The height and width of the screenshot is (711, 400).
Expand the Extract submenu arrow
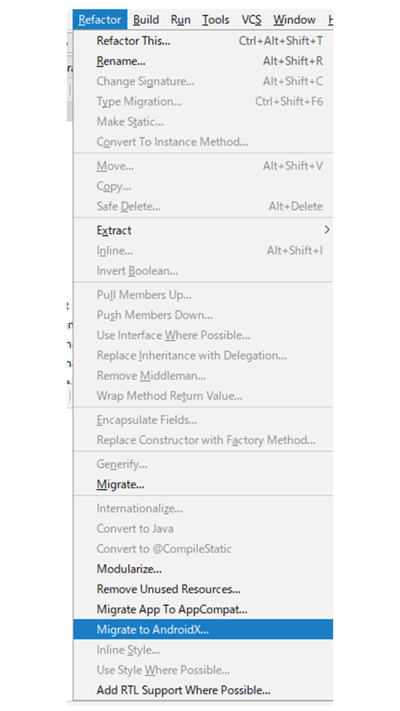point(327,230)
